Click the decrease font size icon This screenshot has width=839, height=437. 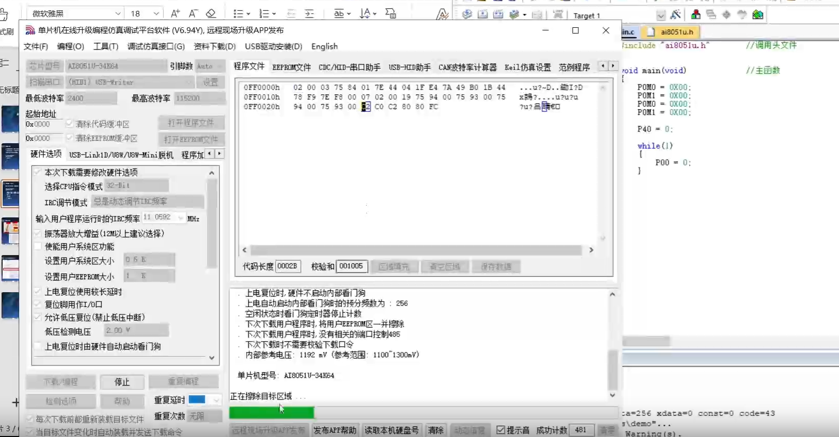click(x=193, y=13)
